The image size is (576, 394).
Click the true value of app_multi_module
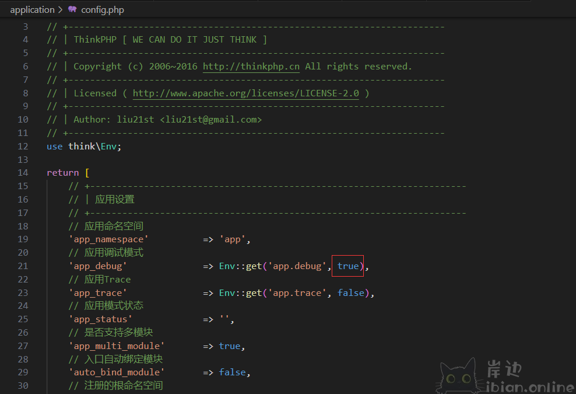(x=230, y=346)
